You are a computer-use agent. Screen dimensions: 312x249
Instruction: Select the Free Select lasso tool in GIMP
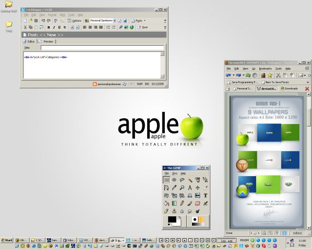point(182,180)
